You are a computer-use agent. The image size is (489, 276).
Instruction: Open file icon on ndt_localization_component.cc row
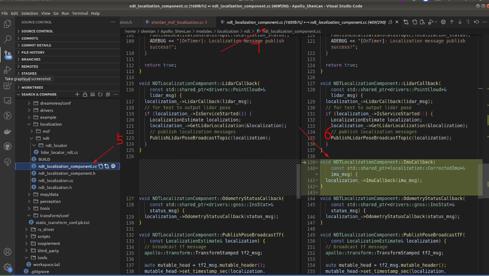(101, 167)
